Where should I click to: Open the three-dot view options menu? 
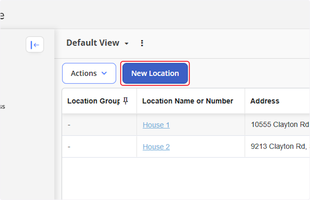click(x=142, y=43)
